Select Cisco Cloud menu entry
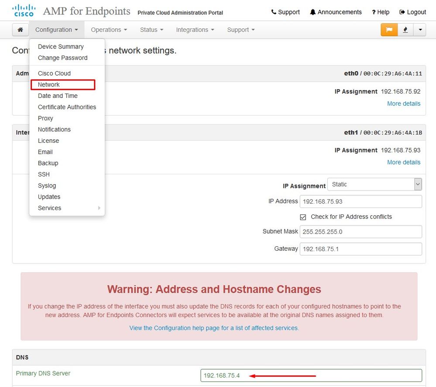The image size is (436, 387). click(x=67, y=73)
